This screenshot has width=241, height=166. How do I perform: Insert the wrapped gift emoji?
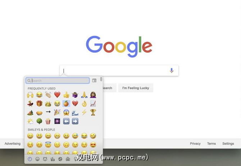point(39,104)
